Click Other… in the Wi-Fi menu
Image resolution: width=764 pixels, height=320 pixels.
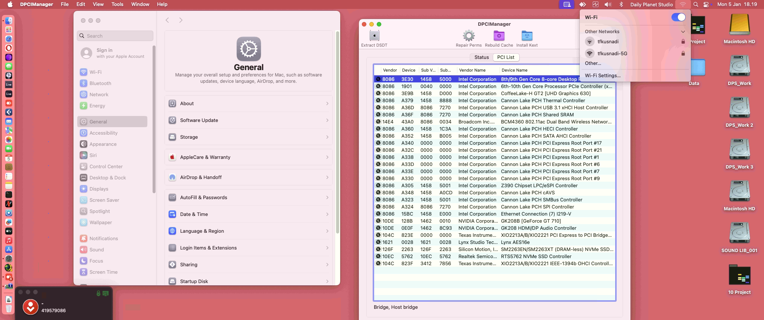pyautogui.click(x=593, y=63)
